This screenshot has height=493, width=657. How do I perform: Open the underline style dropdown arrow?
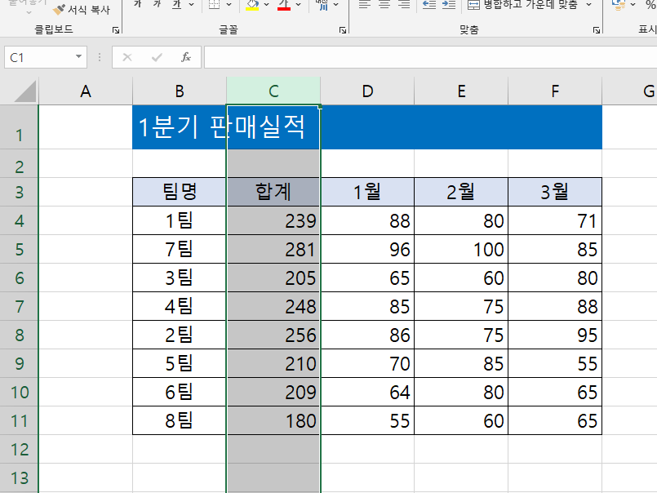coord(192,5)
